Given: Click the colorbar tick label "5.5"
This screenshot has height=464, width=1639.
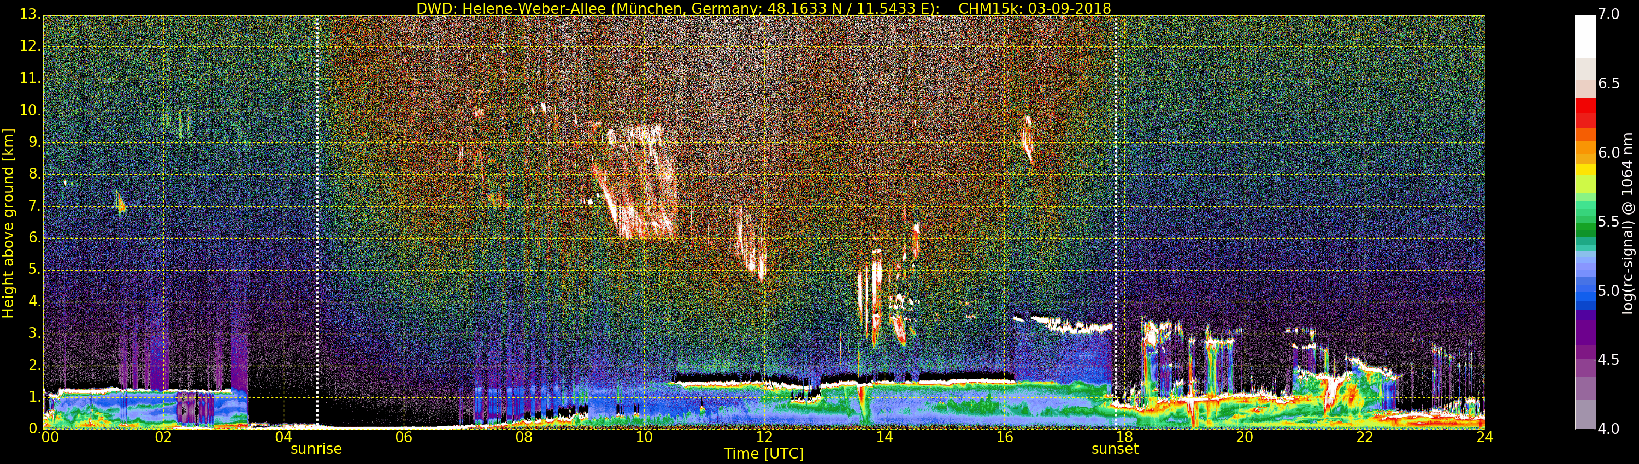Looking at the screenshot, I should click(1609, 222).
